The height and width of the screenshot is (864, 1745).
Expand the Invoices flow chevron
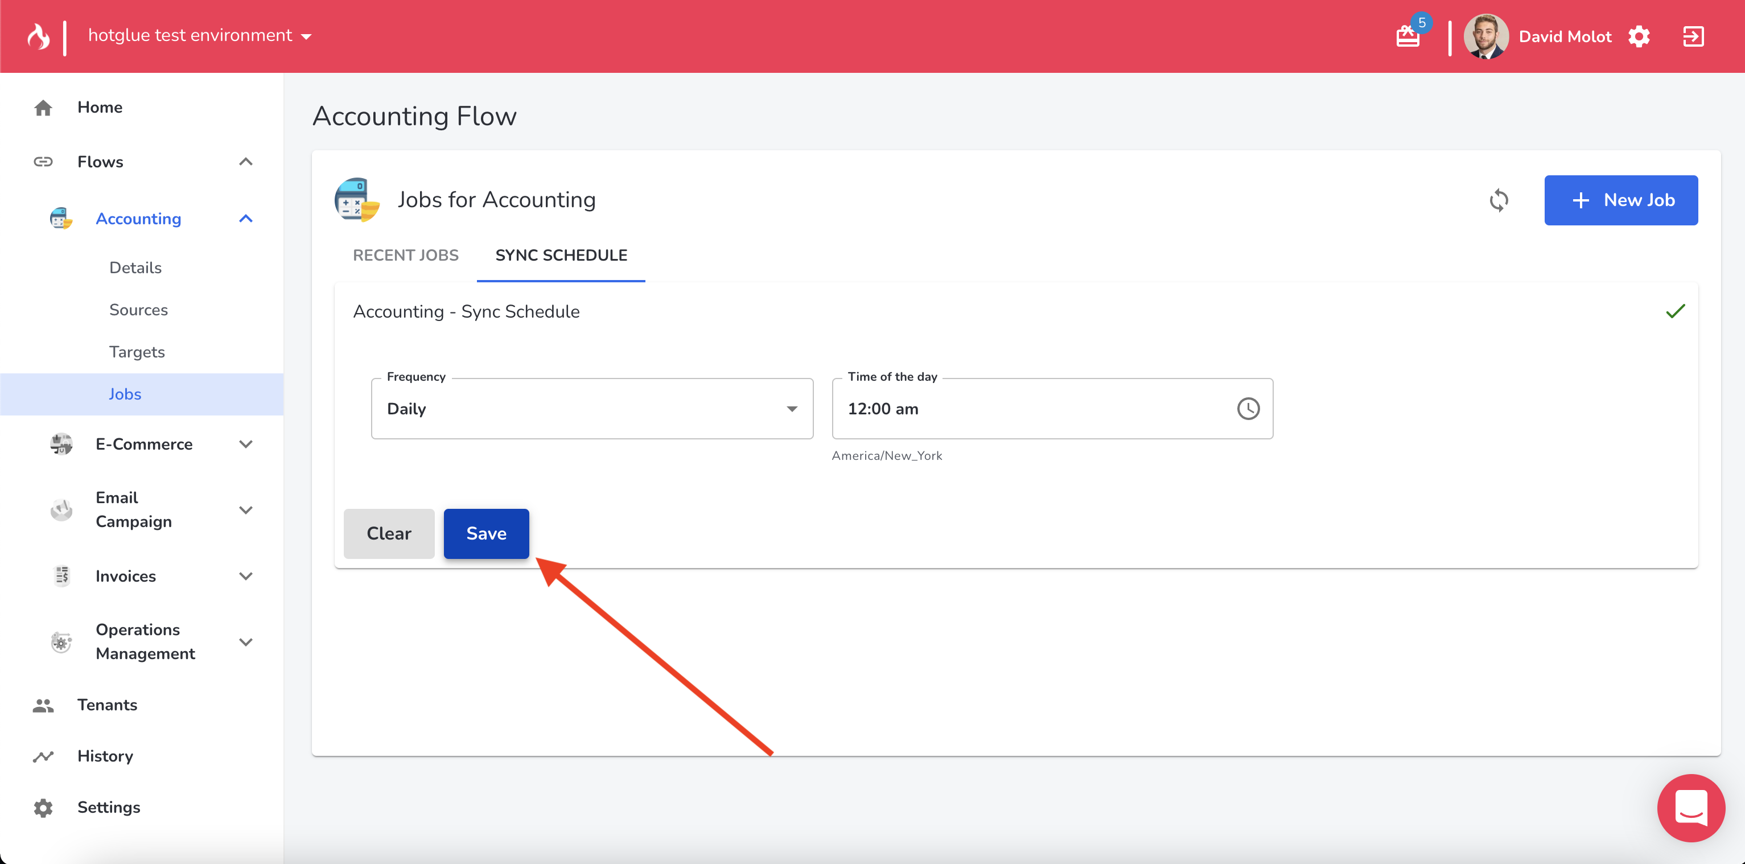(246, 577)
